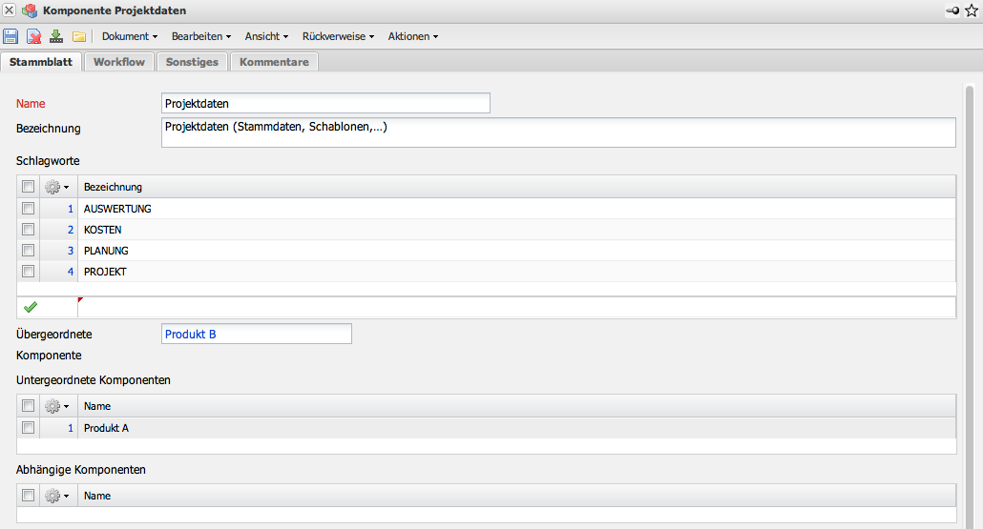Toggle select-all checkbox in Schlagworte header
This screenshot has width=983, height=529.
pyautogui.click(x=28, y=186)
